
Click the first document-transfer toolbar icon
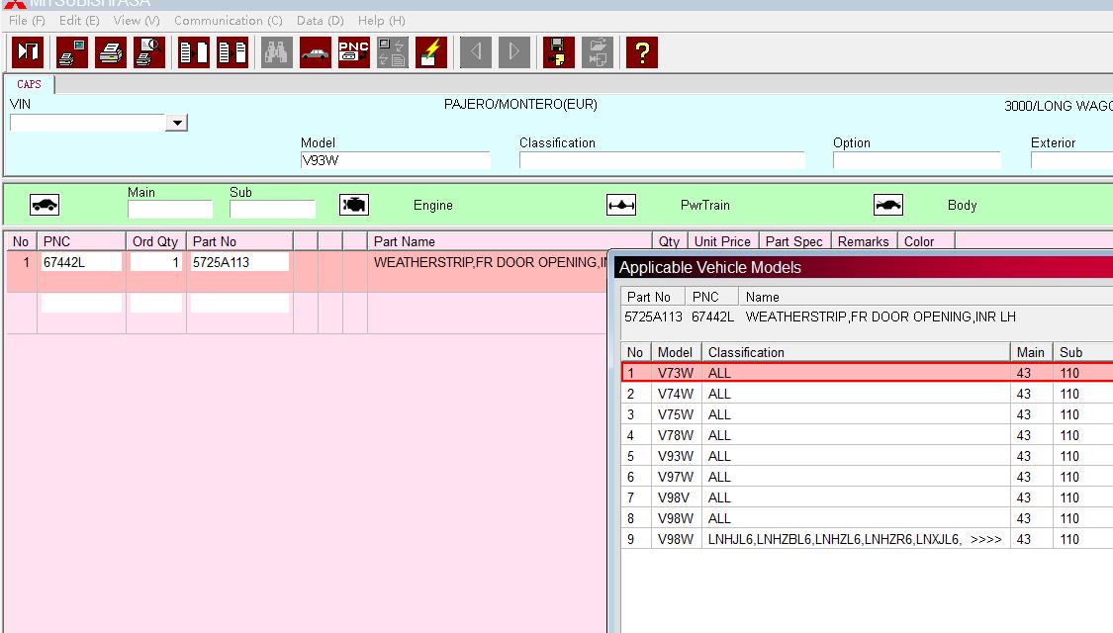coord(193,51)
